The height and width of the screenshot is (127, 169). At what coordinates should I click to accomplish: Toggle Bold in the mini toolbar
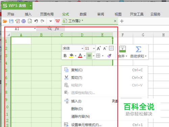tap(65, 56)
